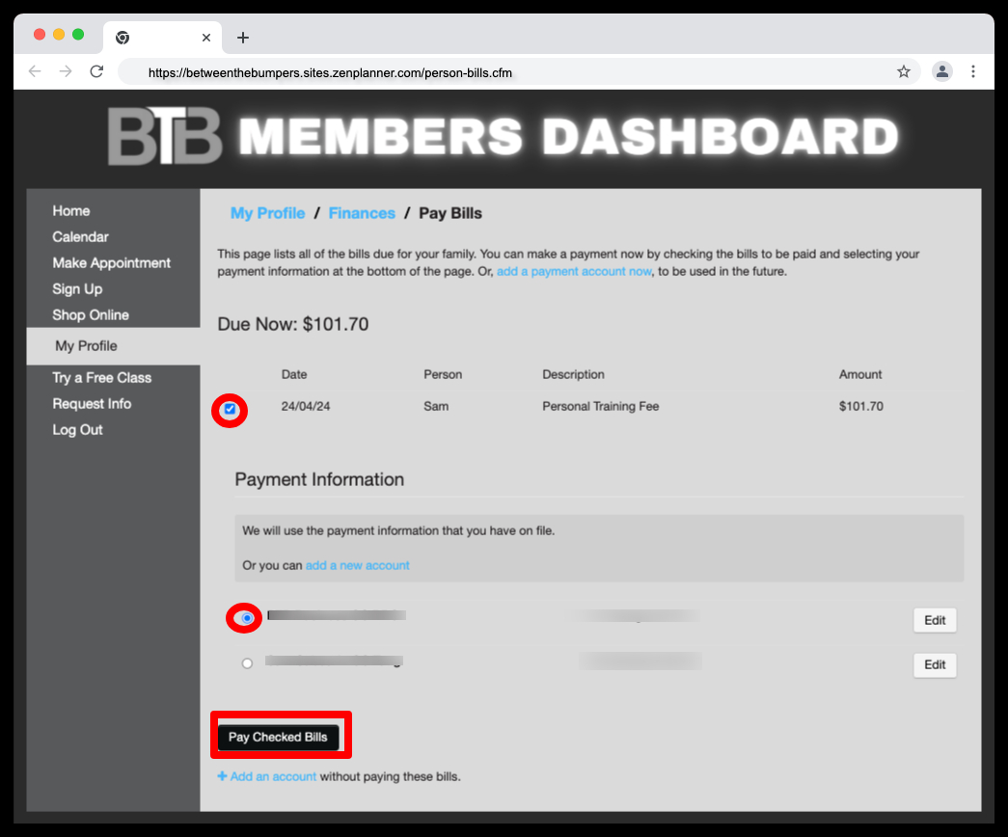
Task: Open Make Appointment in the sidebar
Action: pos(111,263)
